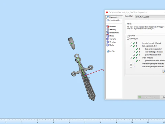
Task: Open the Stitching tool icon
Action: pyautogui.click(x=108, y=30)
